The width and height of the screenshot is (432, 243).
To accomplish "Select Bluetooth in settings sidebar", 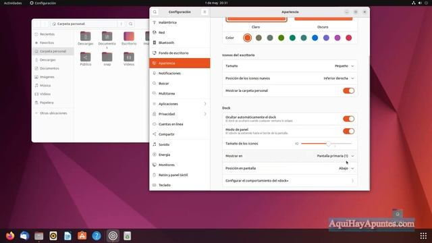I will point(180,43).
